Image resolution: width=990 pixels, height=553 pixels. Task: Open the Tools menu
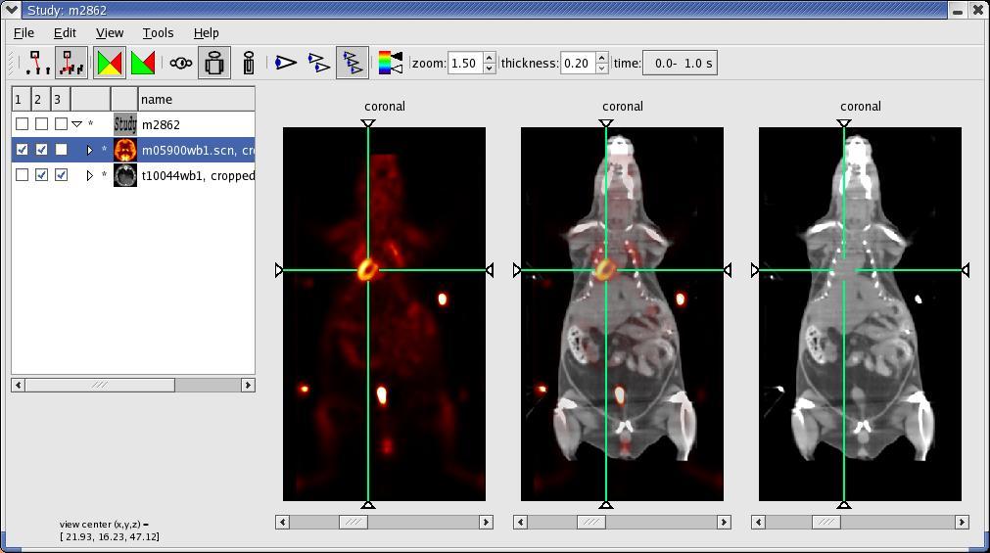(158, 32)
